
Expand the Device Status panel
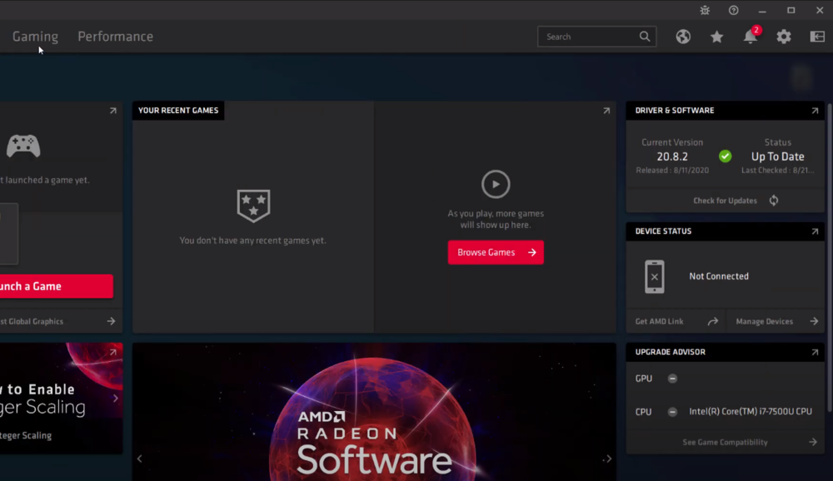point(815,231)
